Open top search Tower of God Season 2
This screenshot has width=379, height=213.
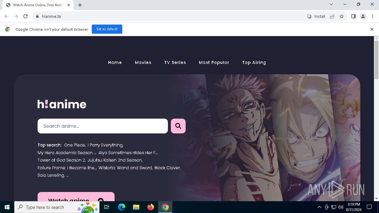[62, 160]
